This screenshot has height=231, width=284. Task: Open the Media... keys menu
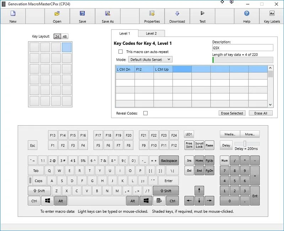pyautogui.click(x=230, y=134)
